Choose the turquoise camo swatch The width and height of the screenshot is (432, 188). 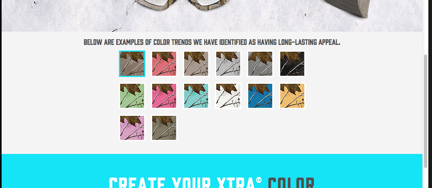(196, 96)
